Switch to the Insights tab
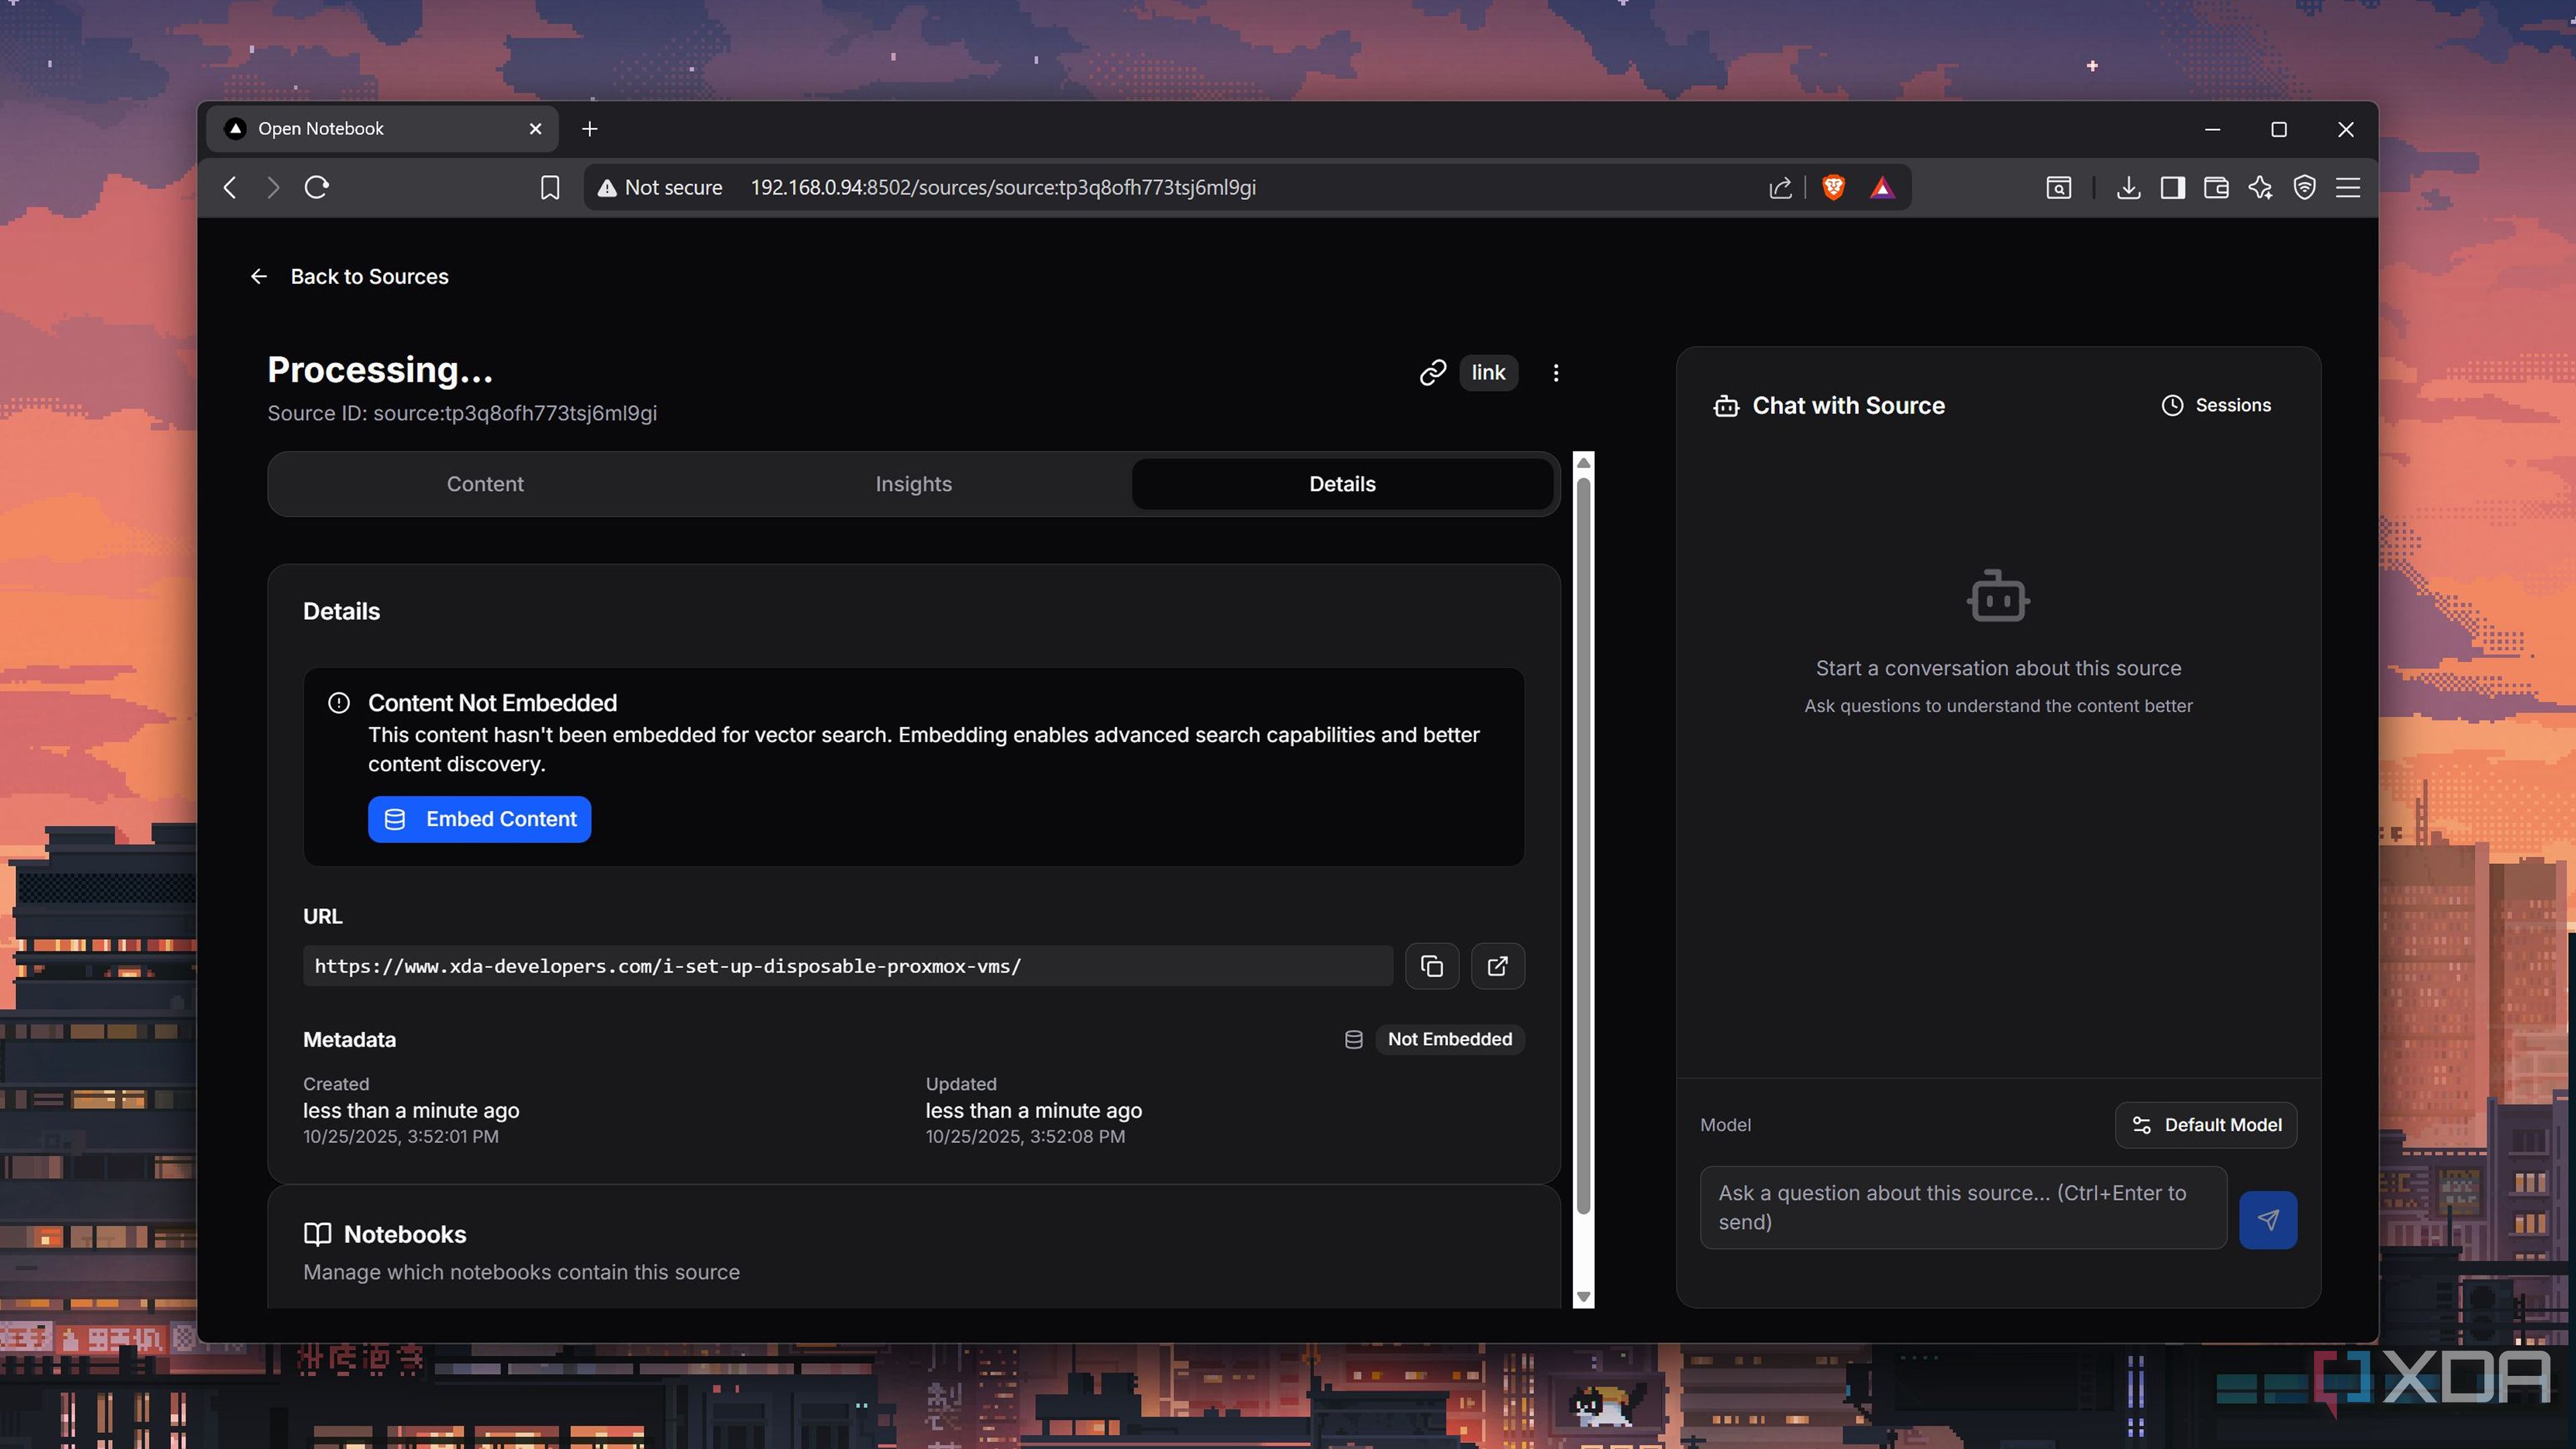Viewport: 2576px width, 1449px height. pos(913,484)
